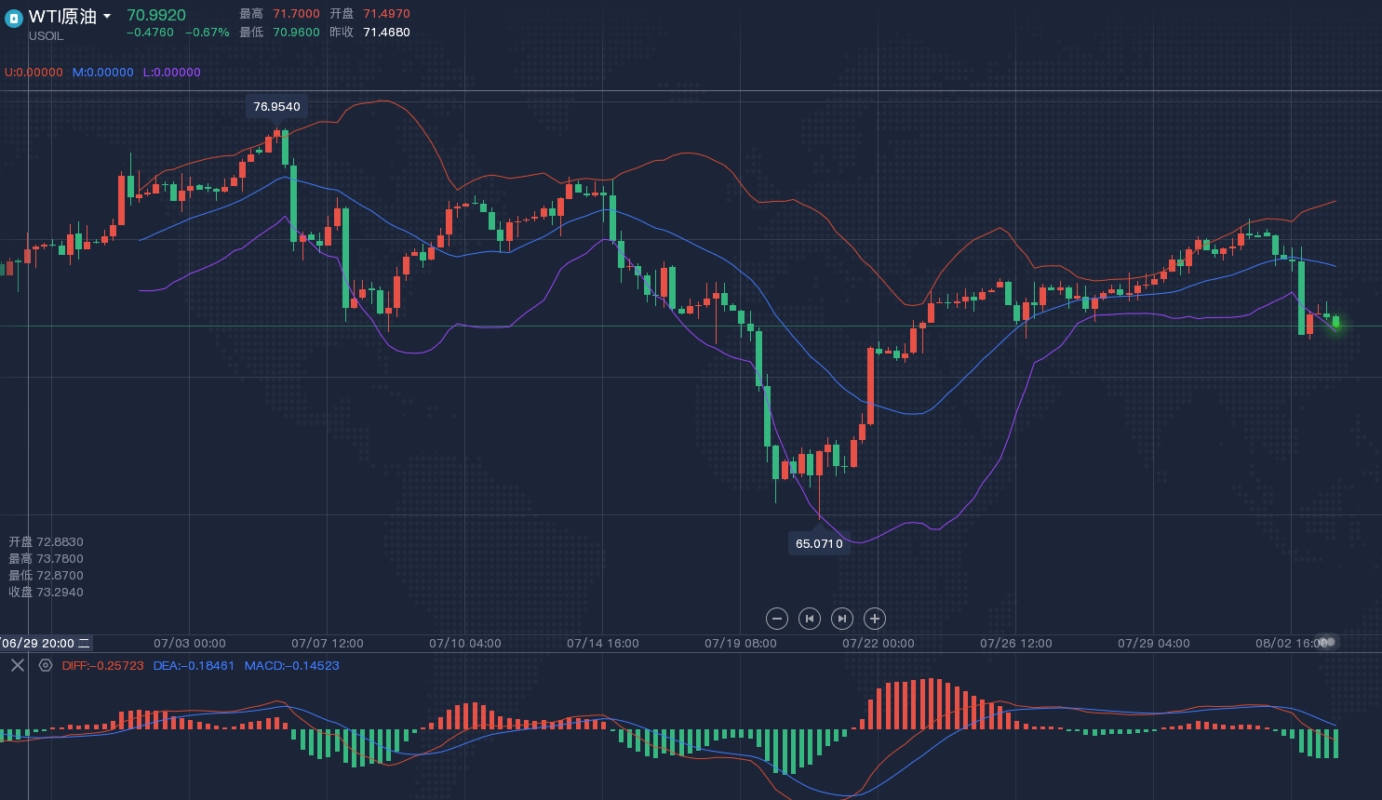Click the 76.9540 high price label

click(276, 107)
